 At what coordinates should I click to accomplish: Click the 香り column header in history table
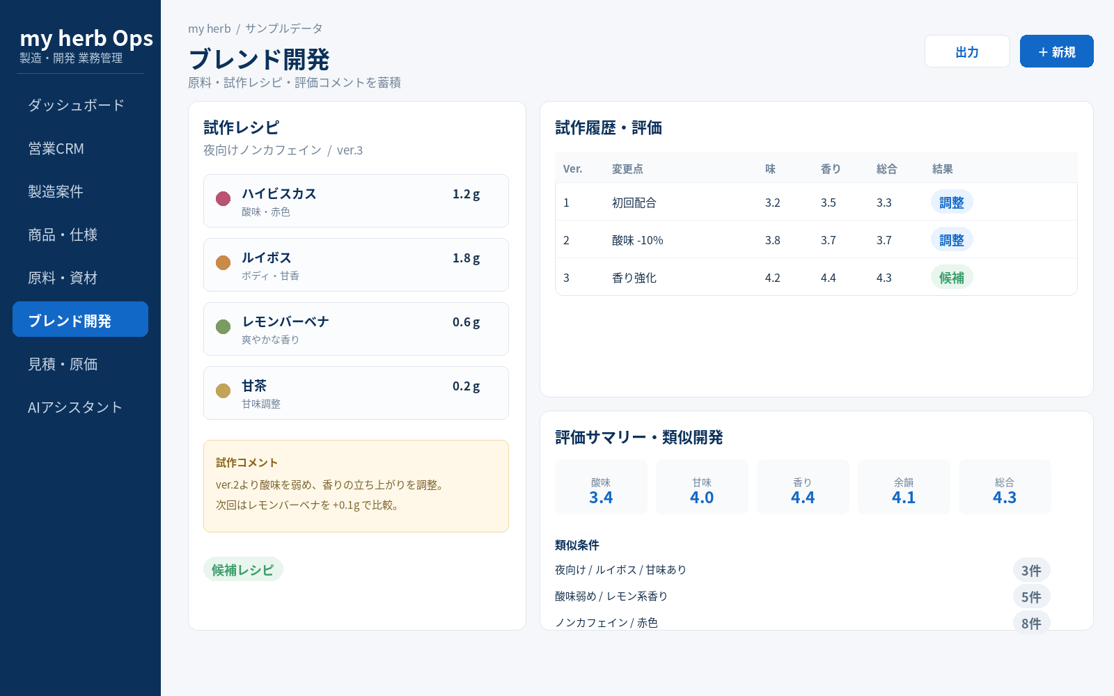[x=831, y=169]
